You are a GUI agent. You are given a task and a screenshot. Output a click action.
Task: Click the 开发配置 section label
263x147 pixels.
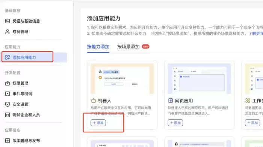(x=12, y=73)
